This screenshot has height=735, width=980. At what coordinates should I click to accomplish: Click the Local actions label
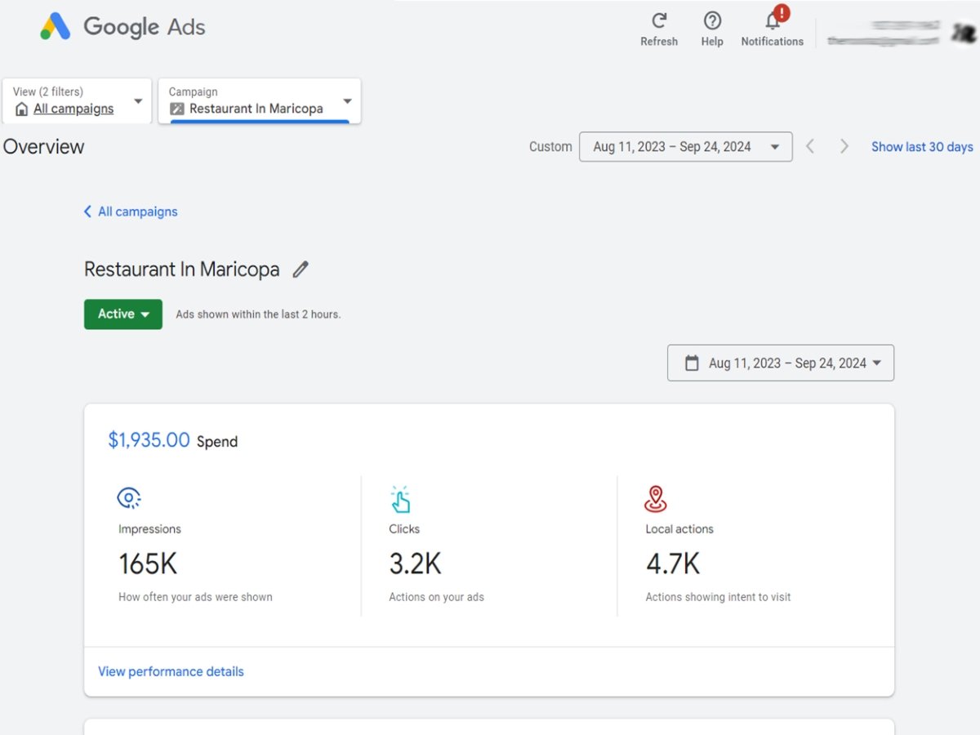[679, 529]
